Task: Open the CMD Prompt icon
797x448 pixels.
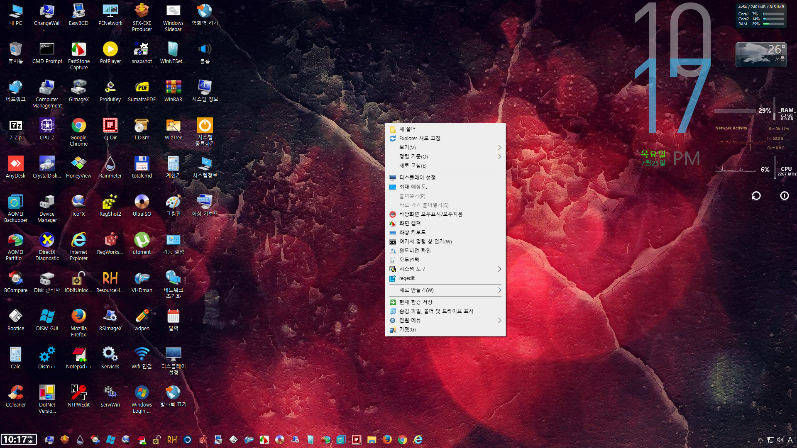Action: pyautogui.click(x=47, y=53)
